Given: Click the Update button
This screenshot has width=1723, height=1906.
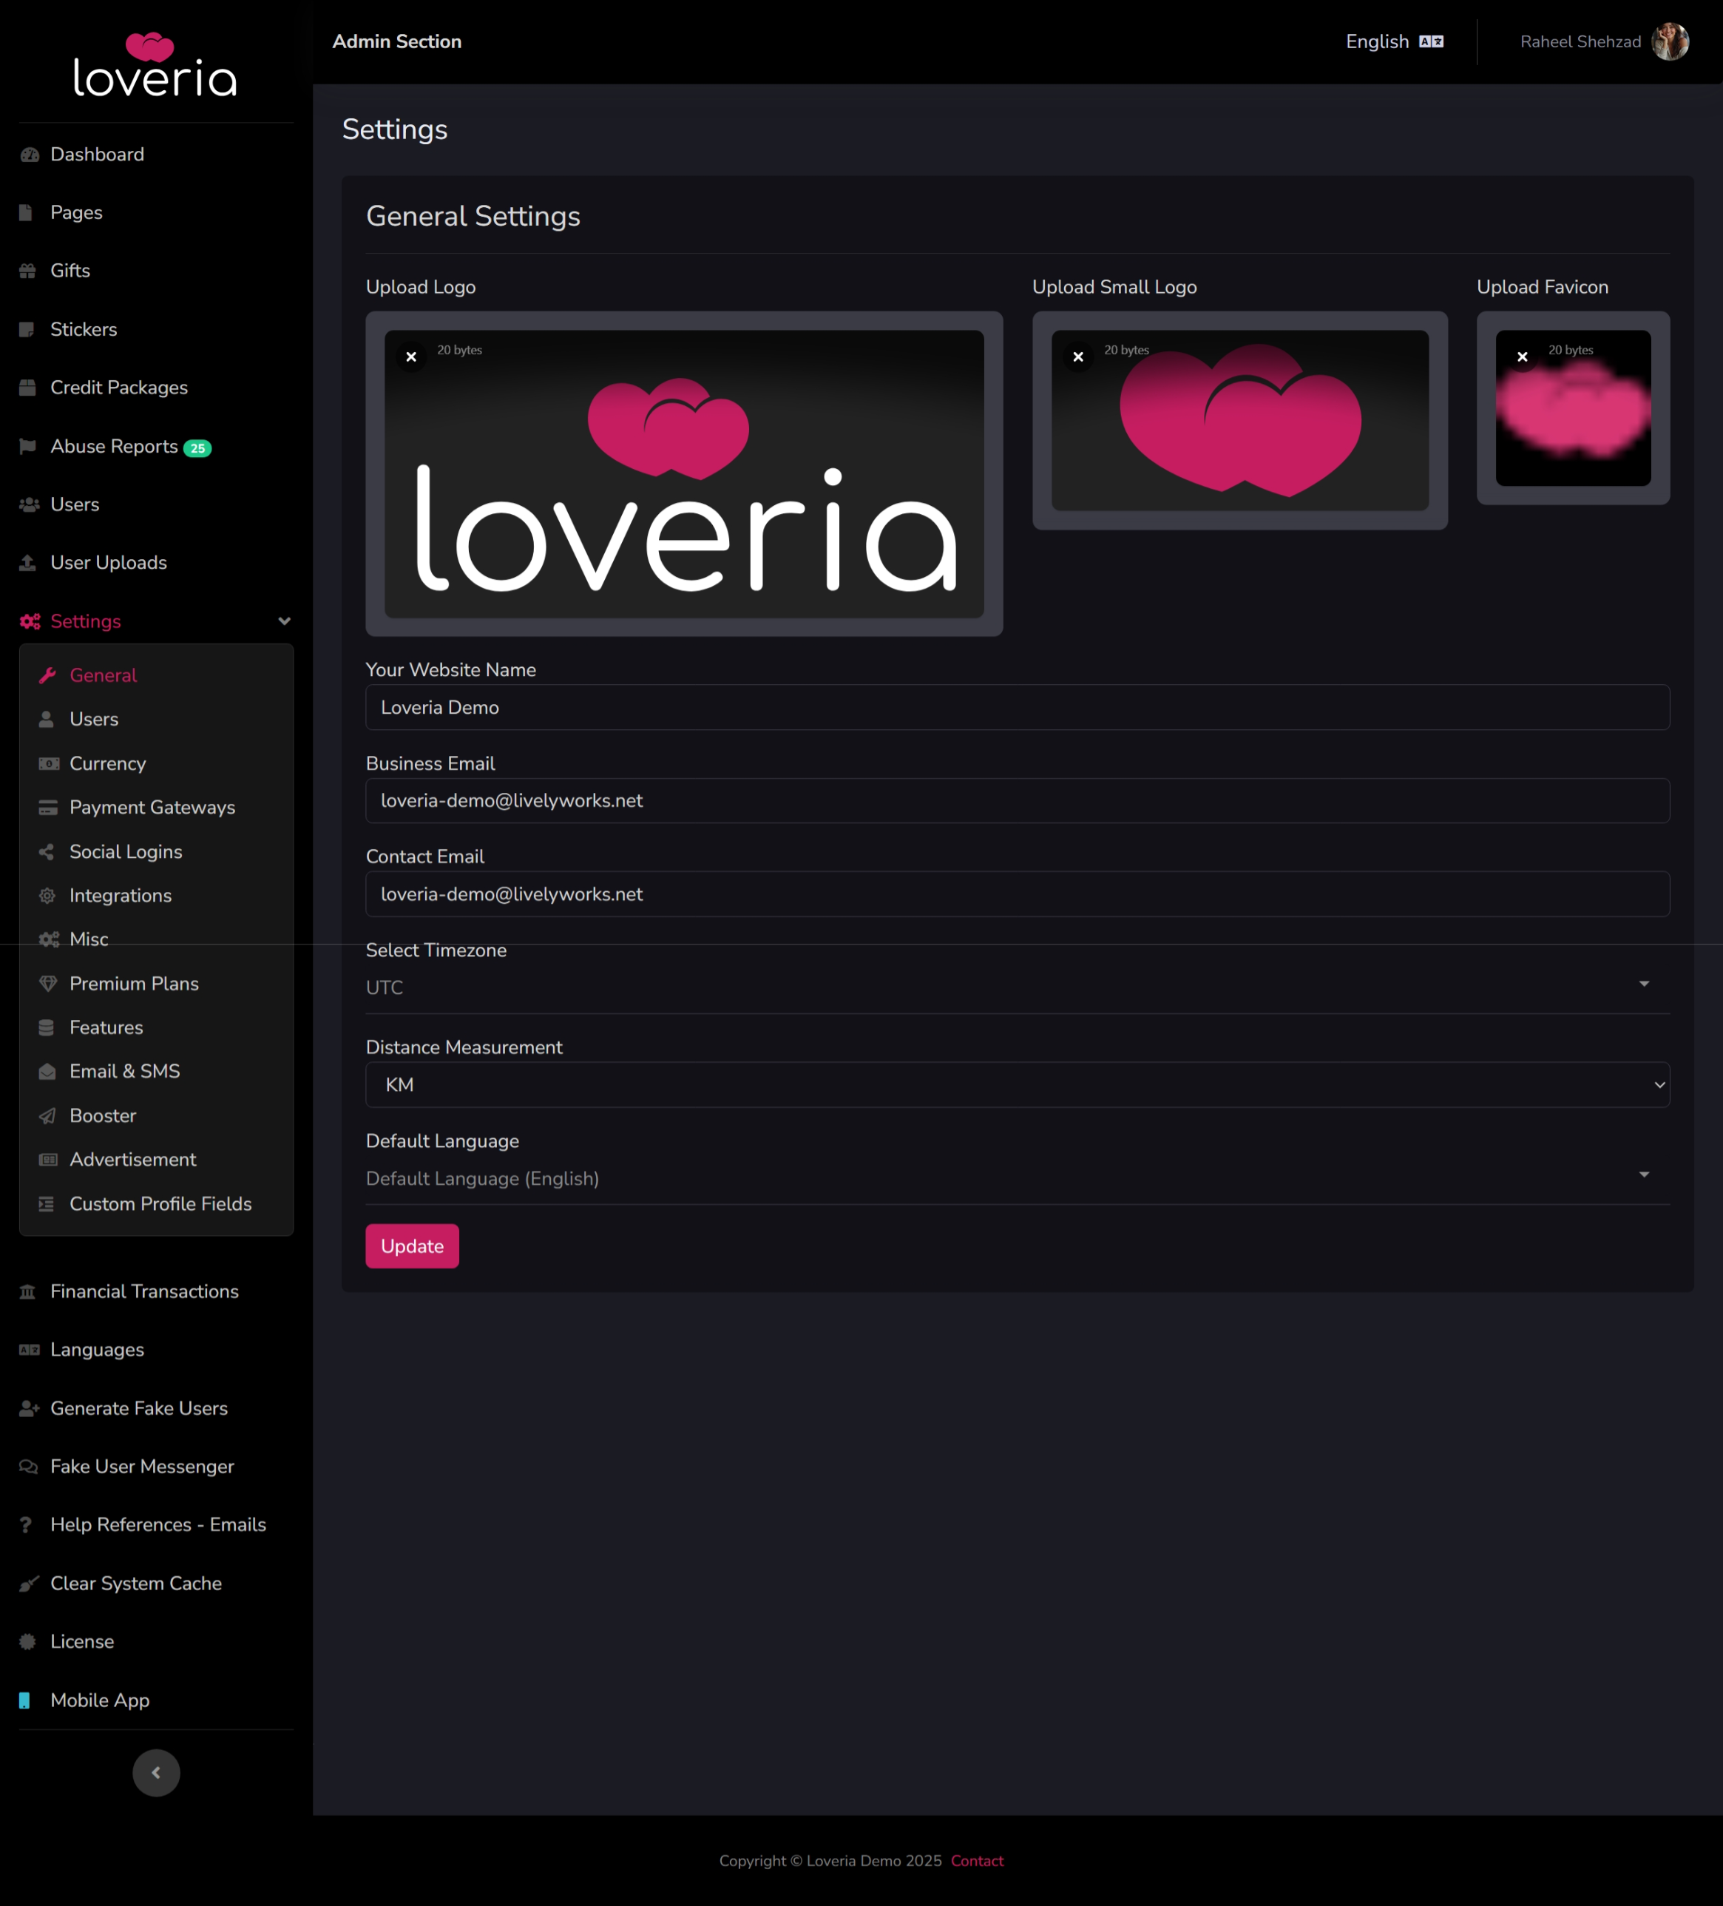Looking at the screenshot, I should pos(412,1246).
